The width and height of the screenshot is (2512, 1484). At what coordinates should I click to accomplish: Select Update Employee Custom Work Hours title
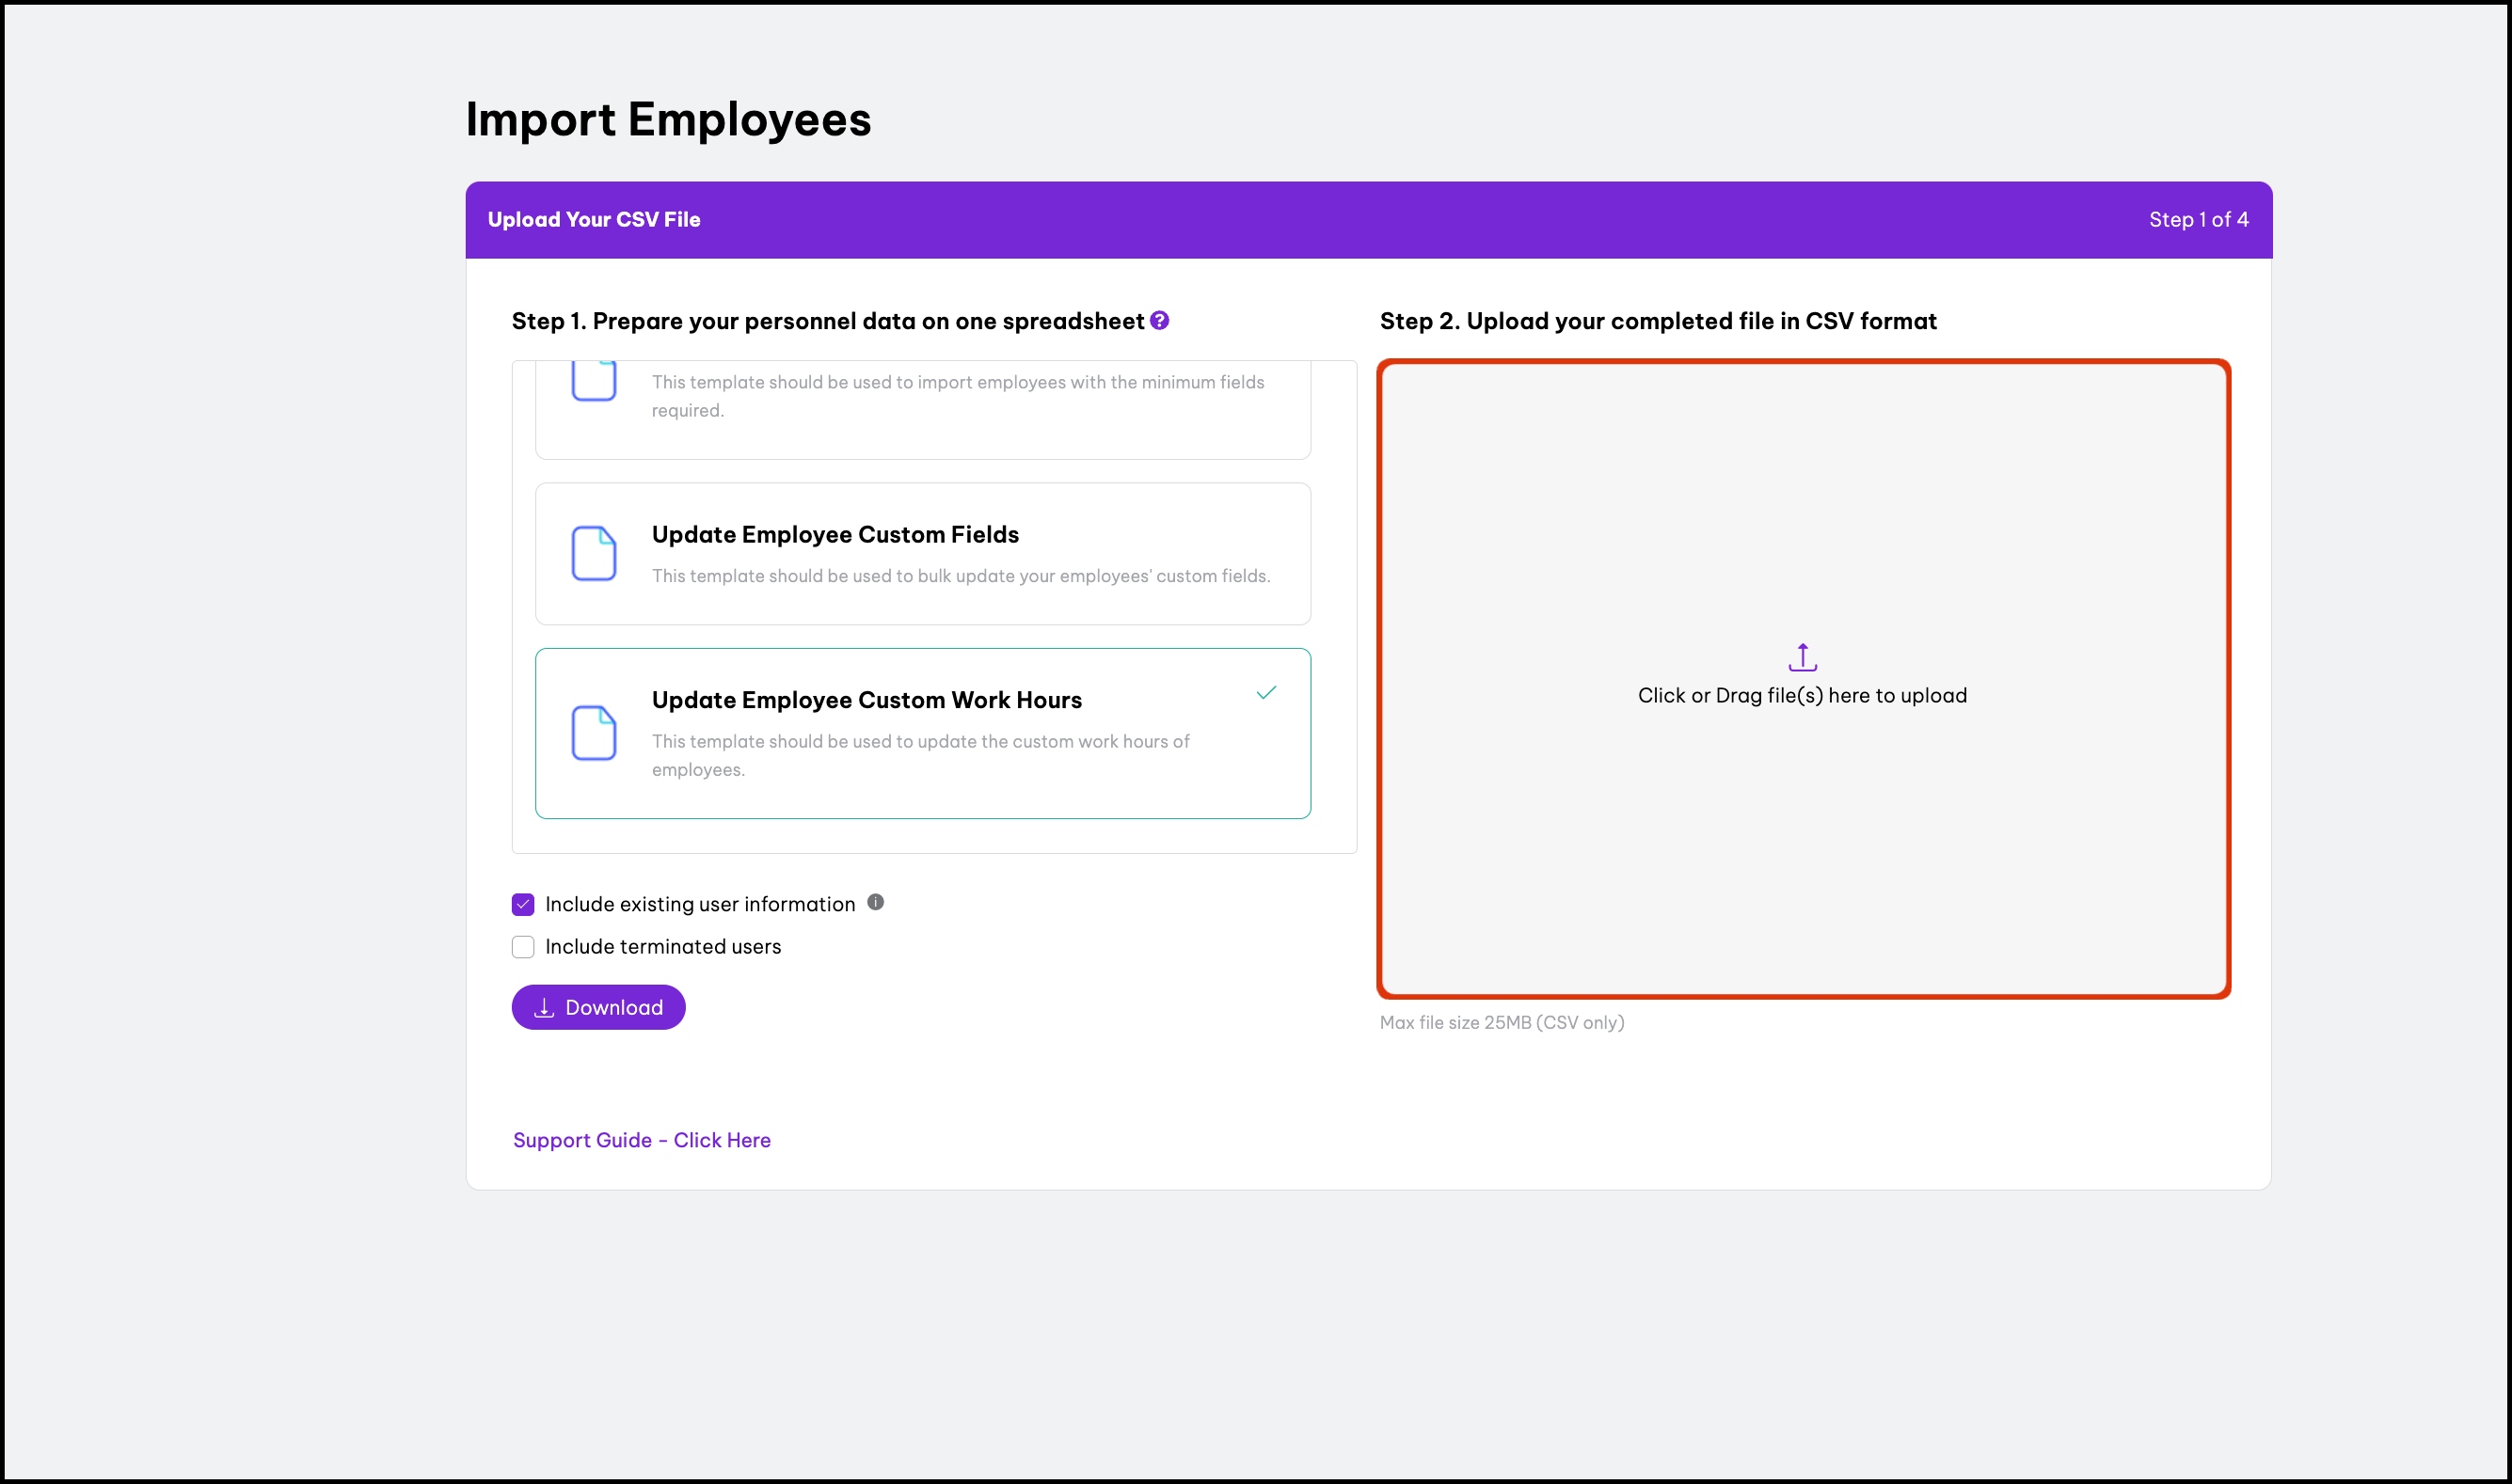point(866,700)
